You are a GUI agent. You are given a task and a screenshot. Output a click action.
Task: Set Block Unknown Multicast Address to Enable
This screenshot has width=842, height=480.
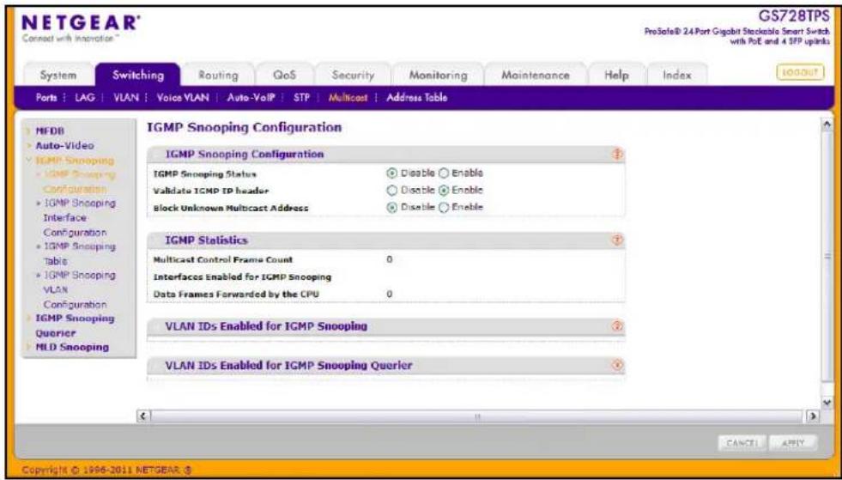click(x=444, y=208)
